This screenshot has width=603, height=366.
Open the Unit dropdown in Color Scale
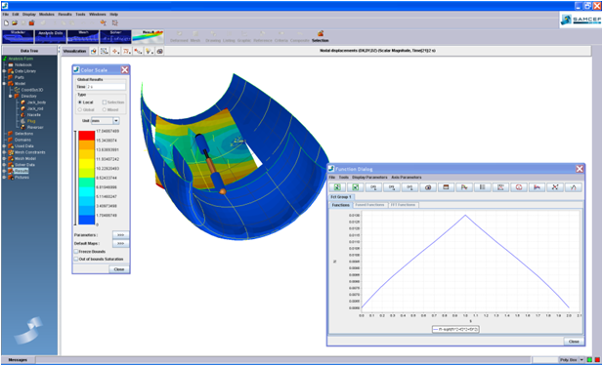coord(115,121)
